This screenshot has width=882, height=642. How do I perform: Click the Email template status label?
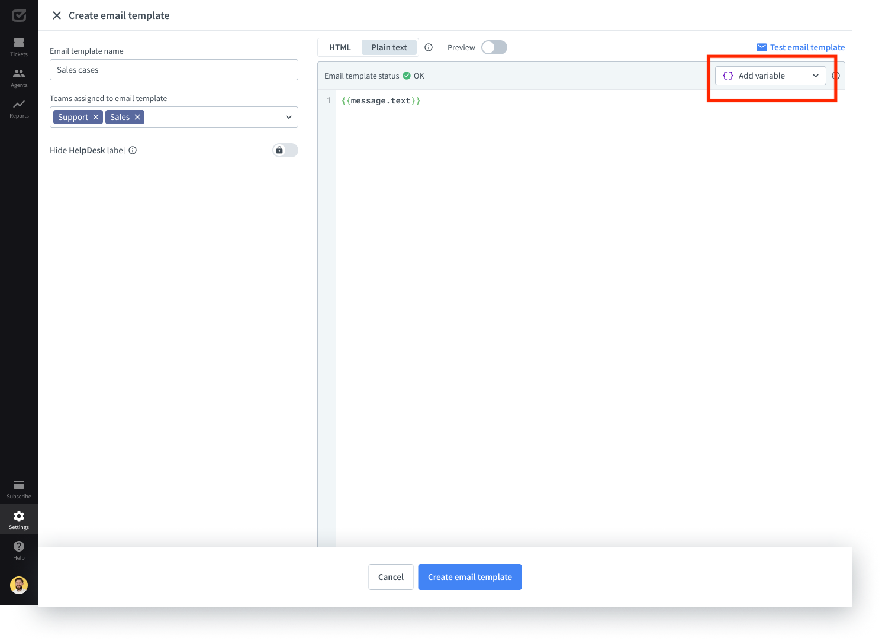(x=362, y=76)
